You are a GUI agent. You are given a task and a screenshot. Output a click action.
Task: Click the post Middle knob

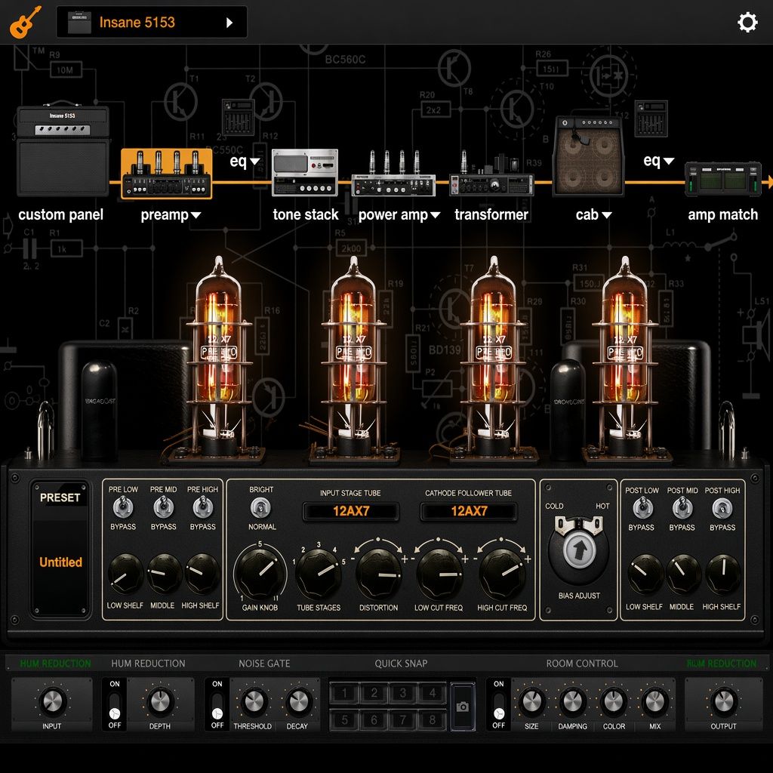682,574
